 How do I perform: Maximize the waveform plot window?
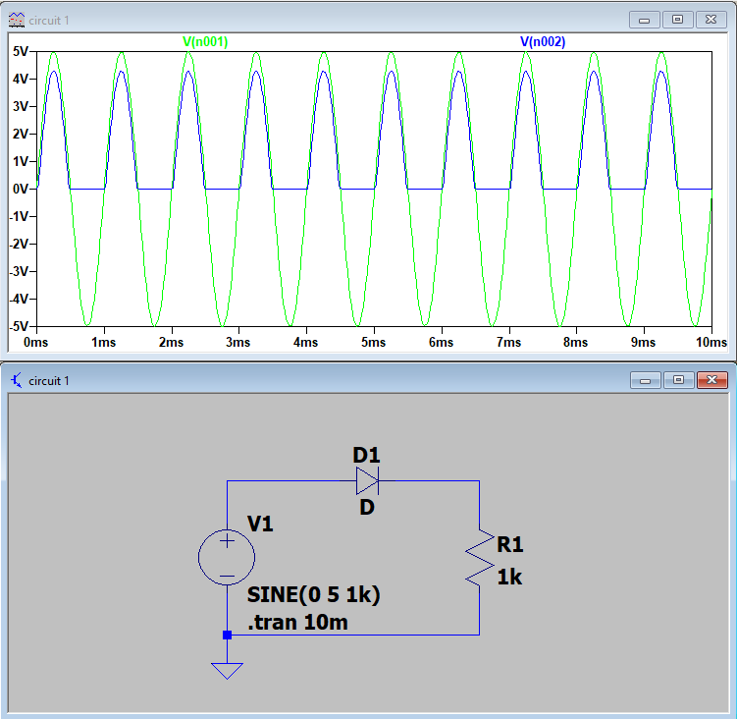pos(677,19)
